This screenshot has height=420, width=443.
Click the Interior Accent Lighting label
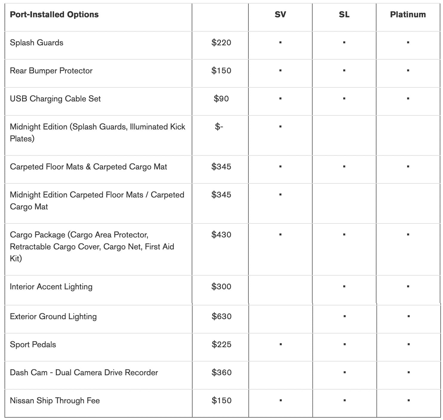pyautogui.click(x=51, y=287)
